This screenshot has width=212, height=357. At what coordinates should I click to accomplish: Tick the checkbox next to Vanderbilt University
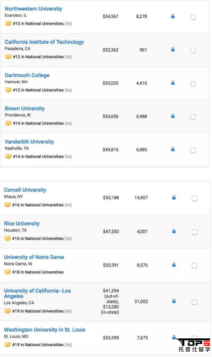coord(193,150)
